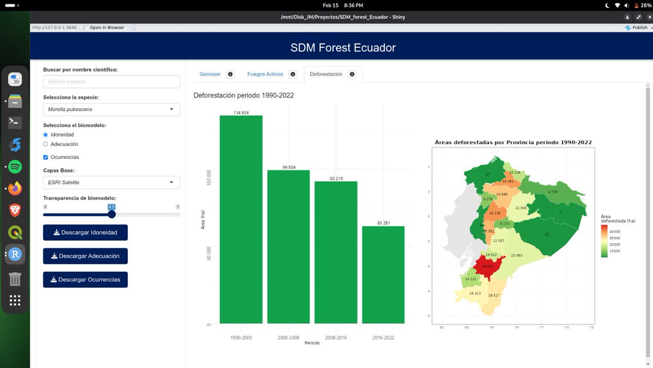
Task: Click the Buscar por nombre científico input field
Action: (111, 81)
